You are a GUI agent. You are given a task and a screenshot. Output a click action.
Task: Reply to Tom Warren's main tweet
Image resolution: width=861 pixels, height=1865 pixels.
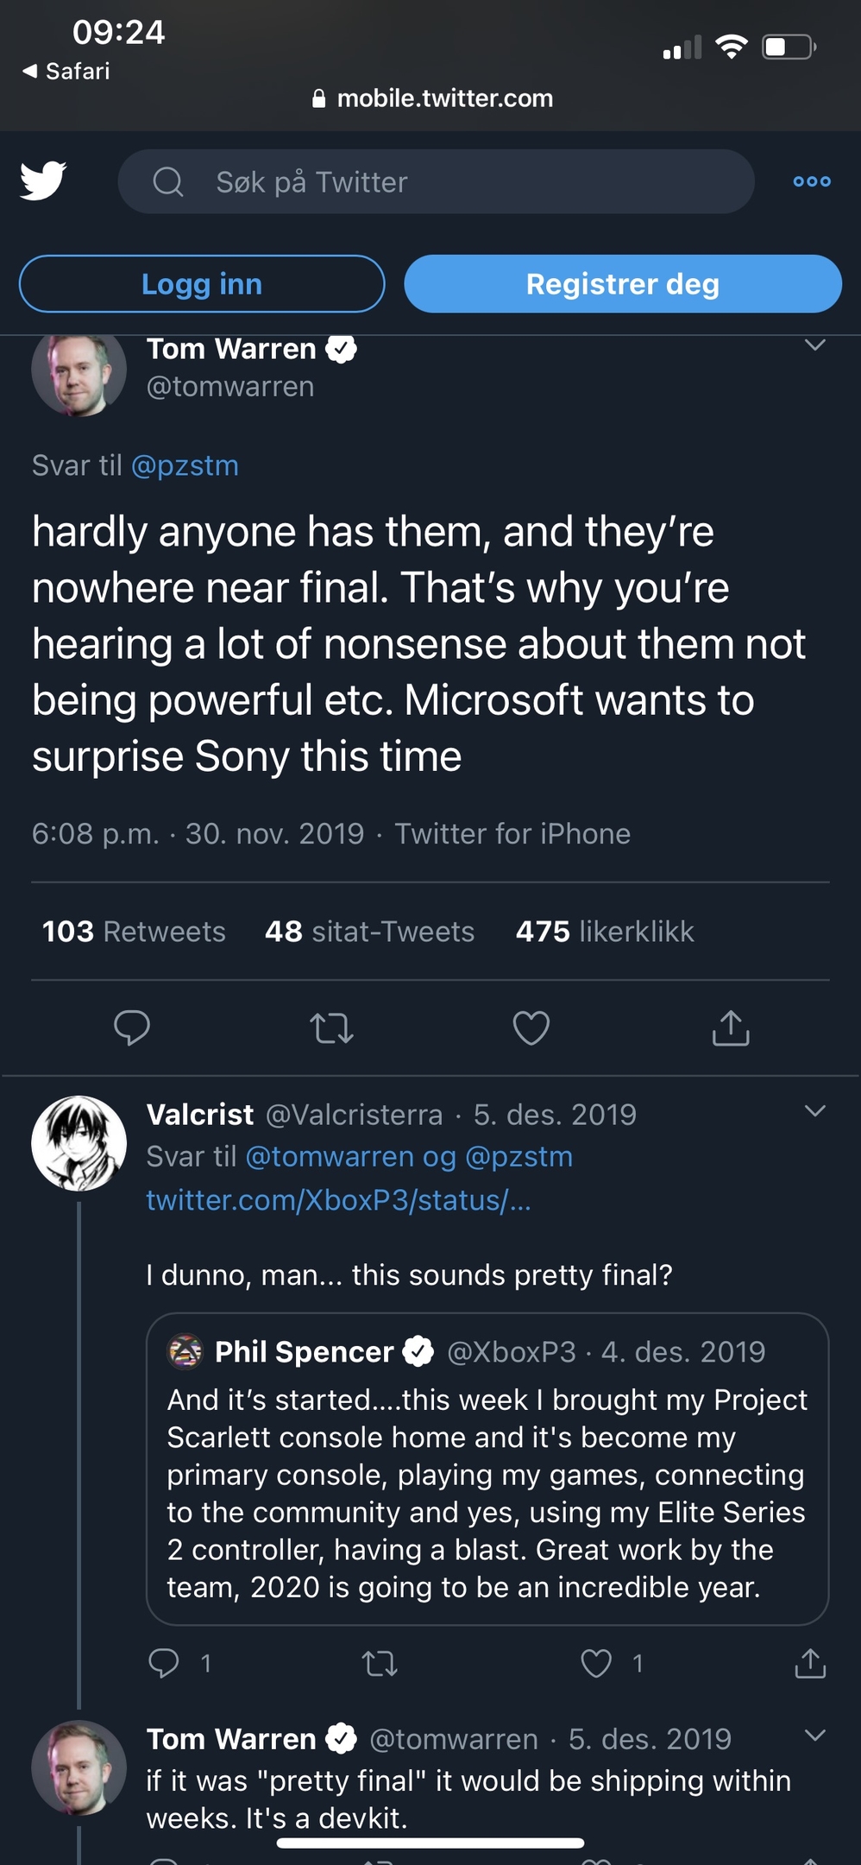point(132,1027)
